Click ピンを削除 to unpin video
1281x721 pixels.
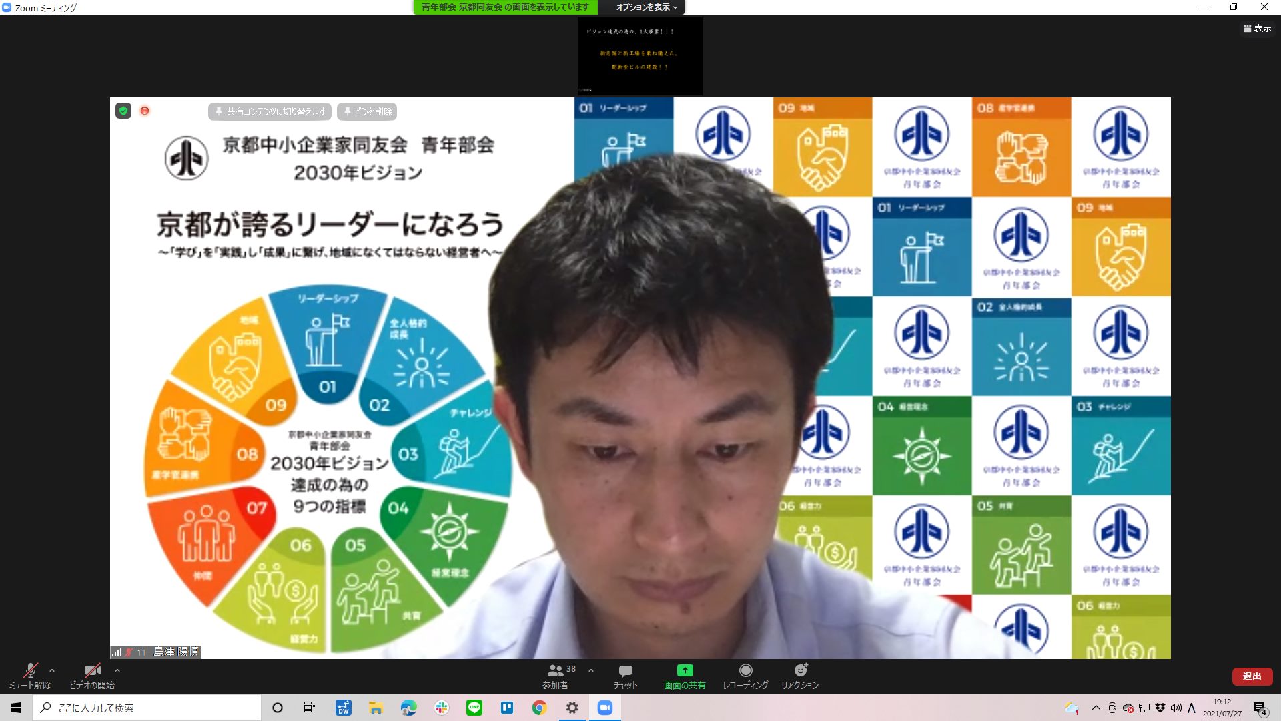coord(367,111)
